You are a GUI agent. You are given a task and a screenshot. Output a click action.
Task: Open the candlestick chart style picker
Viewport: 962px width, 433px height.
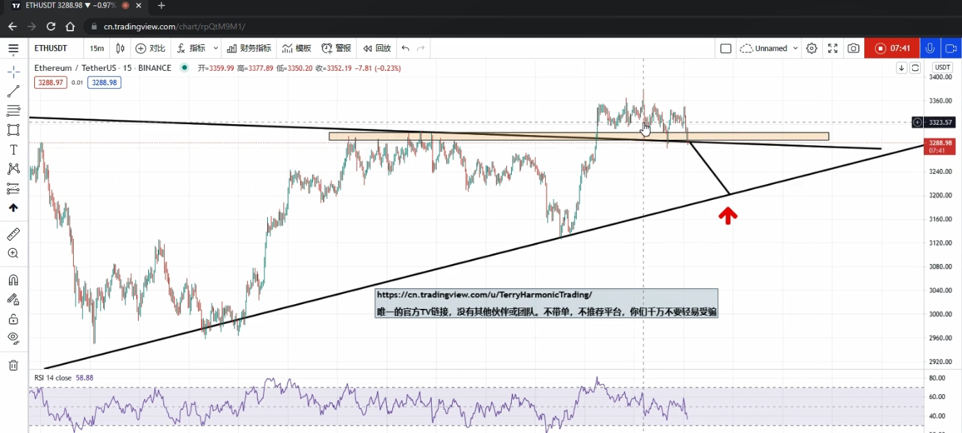pyautogui.click(x=120, y=48)
